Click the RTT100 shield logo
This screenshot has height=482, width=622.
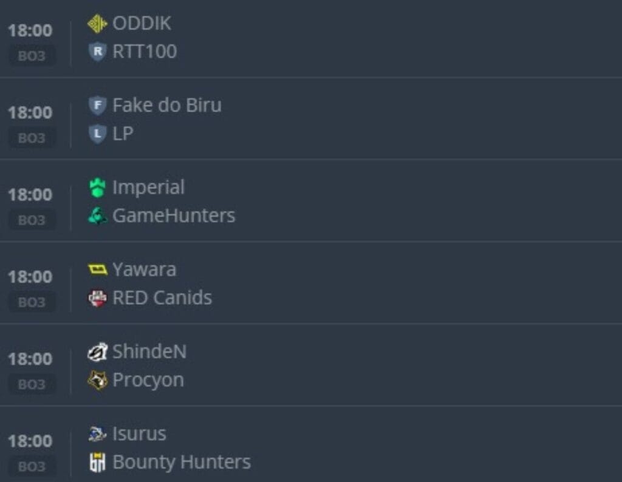coord(97,52)
